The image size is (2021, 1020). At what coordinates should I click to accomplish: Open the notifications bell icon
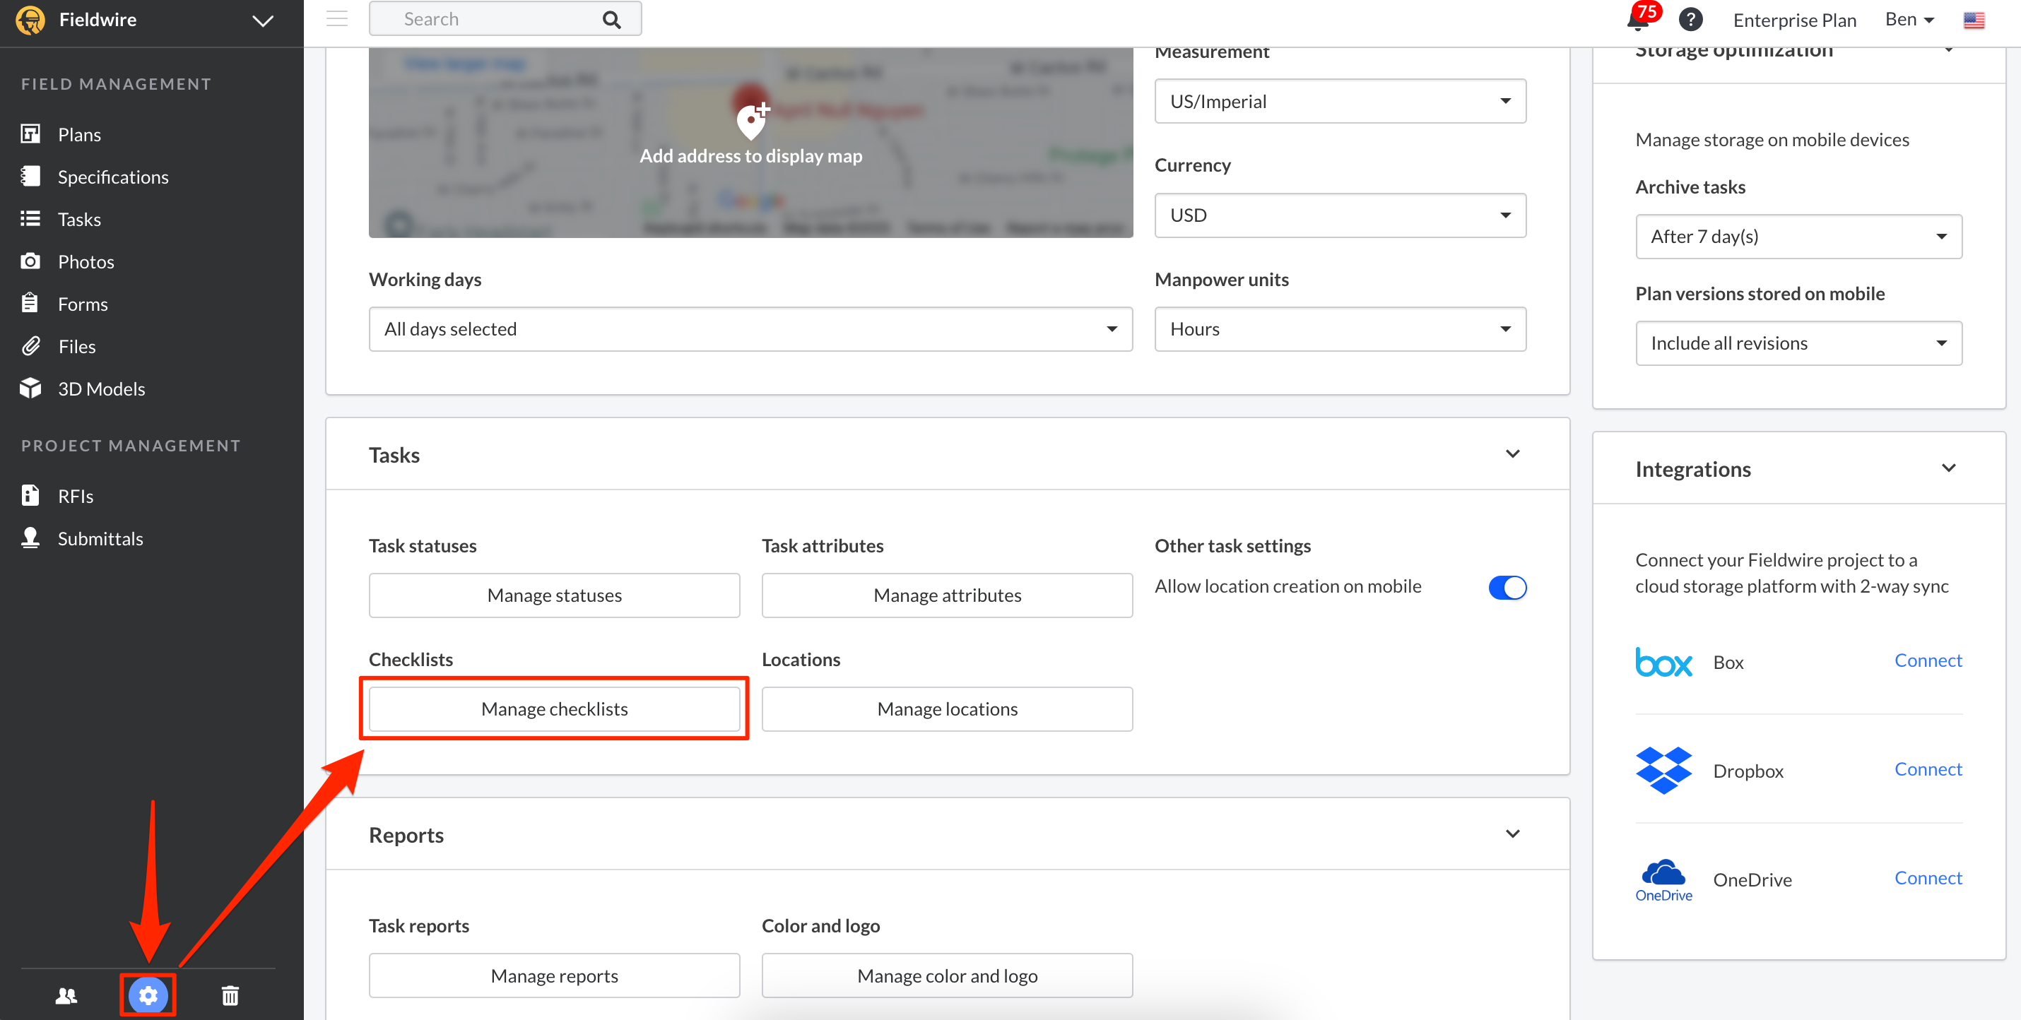click(1637, 20)
